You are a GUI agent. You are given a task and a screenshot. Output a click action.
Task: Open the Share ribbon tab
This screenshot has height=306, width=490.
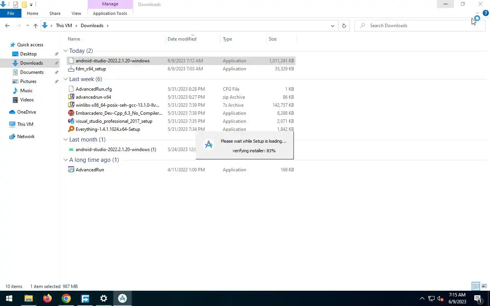(x=55, y=13)
